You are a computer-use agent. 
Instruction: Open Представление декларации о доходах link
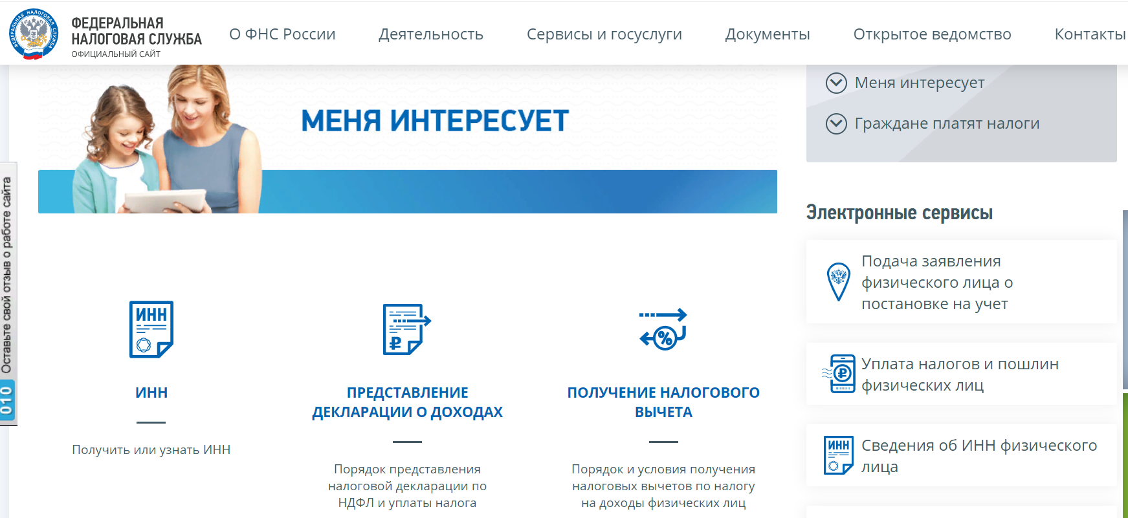point(407,402)
